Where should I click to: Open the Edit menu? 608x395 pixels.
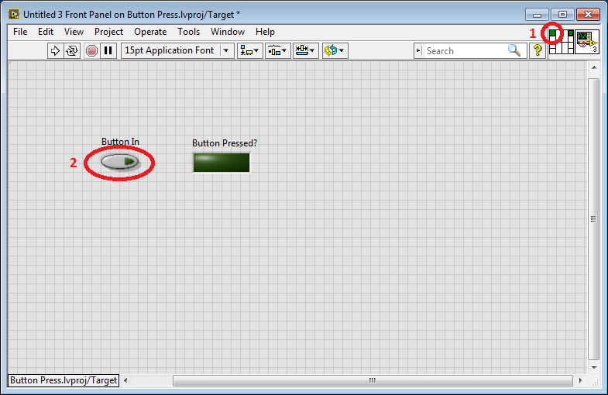click(x=46, y=32)
